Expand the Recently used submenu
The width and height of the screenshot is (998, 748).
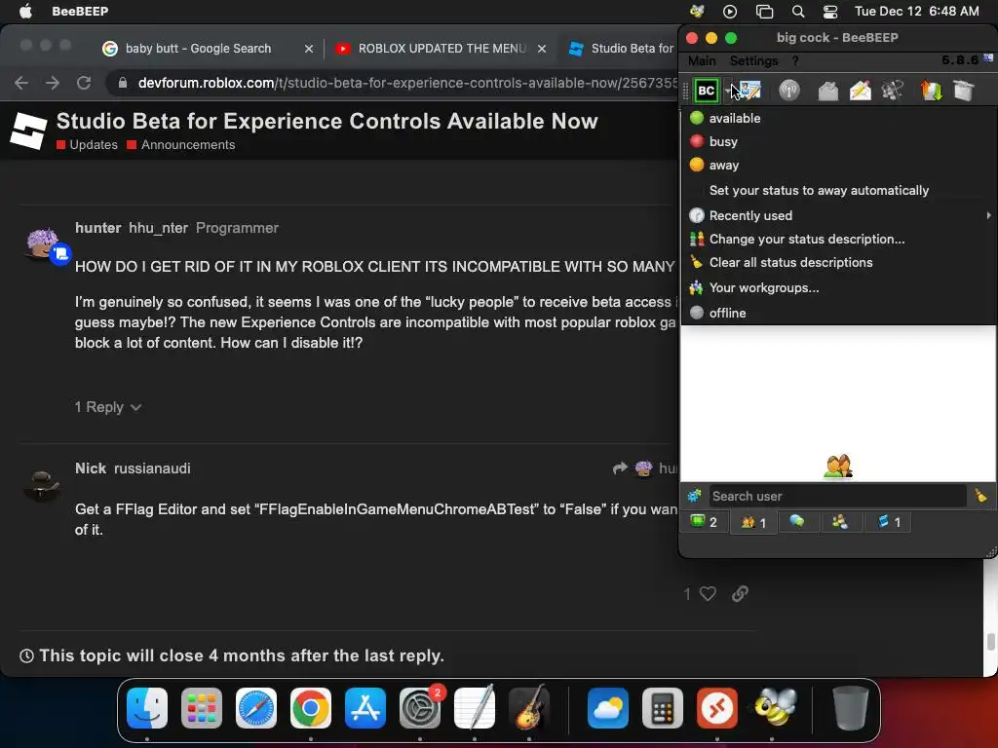[838, 215]
